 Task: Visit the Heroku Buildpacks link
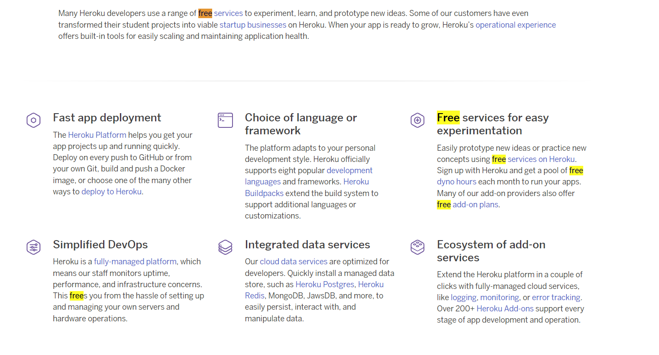pyautogui.click(x=264, y=193)
